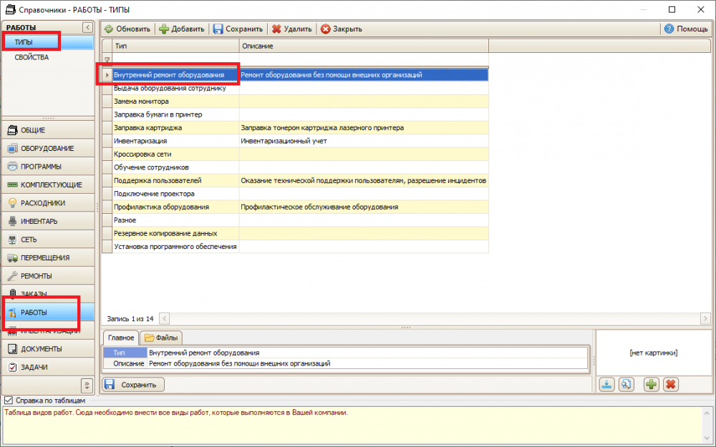Maximize the Справочники window
This screenshot has height=447, width=716.
[x=672, y=9]
